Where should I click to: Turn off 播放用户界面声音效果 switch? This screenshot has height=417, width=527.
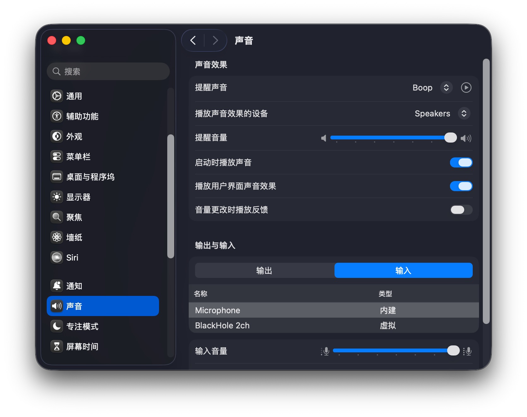point(461,186)
